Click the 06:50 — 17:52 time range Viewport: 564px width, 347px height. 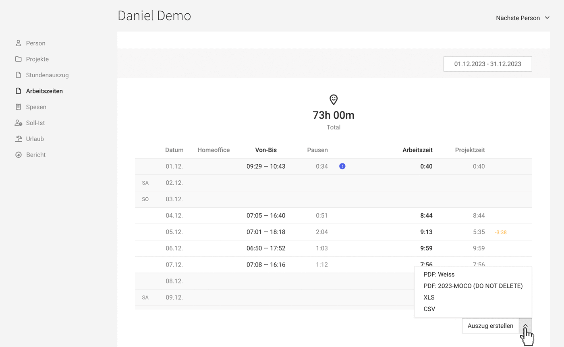click(x=266, y=248)
